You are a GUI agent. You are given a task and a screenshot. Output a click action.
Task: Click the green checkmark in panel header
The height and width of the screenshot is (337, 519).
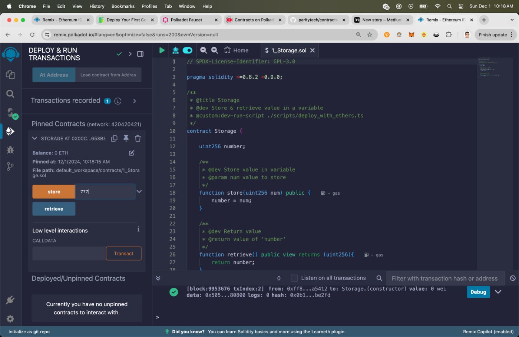pyautogui.click(x=119, y=54)
